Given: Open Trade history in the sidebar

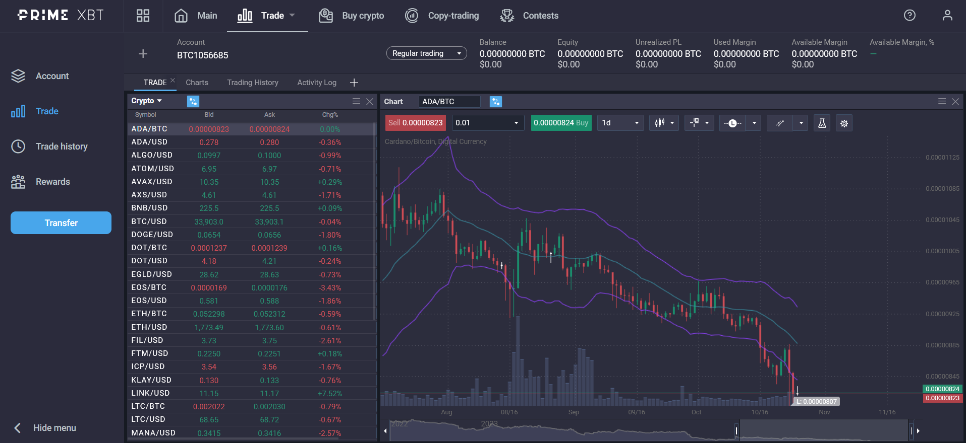Looking at the screenshot, I should pyautogui.click(x=49, y=146).
